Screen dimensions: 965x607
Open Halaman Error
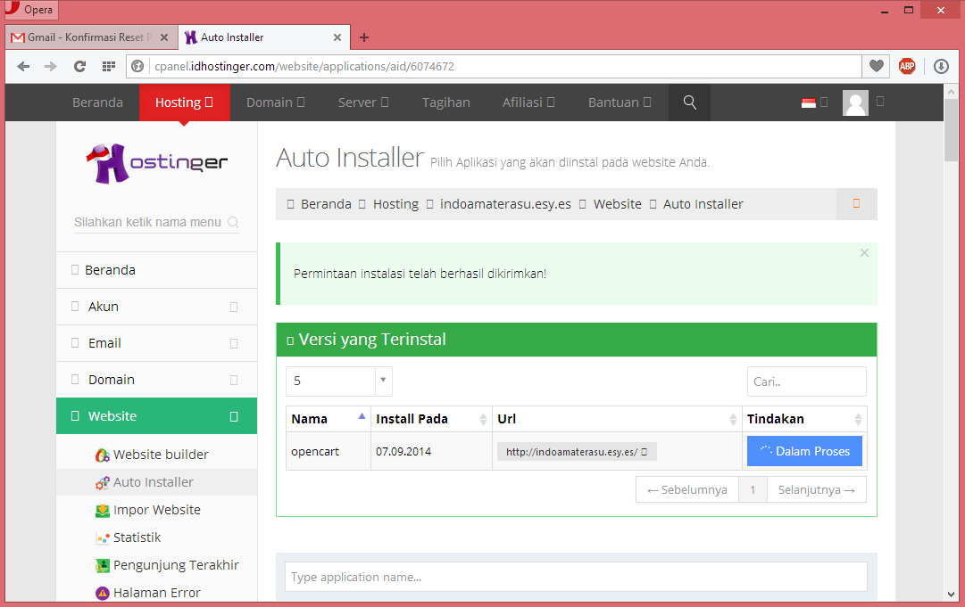click(x=148, y=593)
